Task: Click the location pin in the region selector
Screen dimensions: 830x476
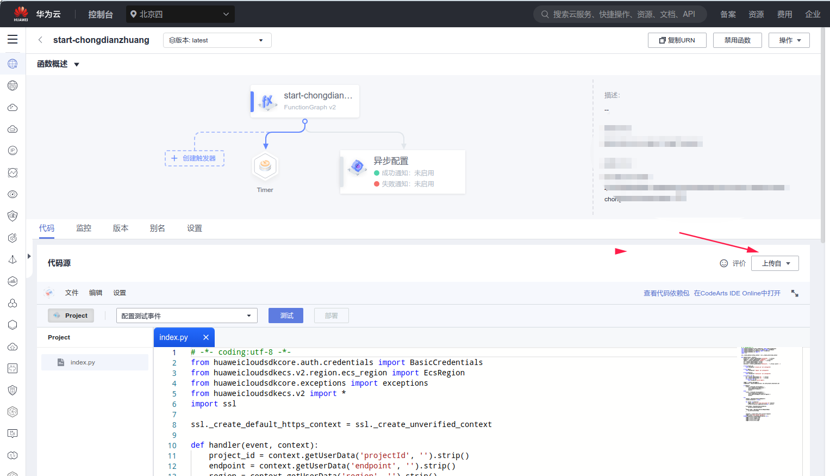Action: (133, 14)
